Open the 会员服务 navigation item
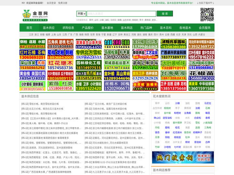The height and width of the screenshot is (175, 234). (x=205, y=28)
